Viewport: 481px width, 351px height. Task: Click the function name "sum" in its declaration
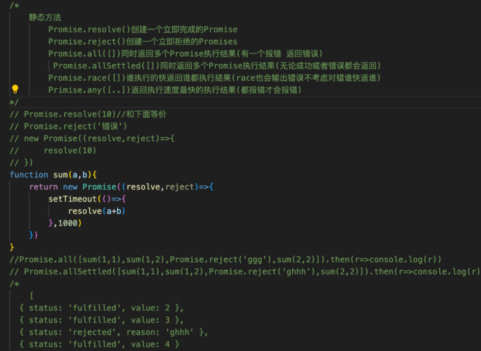coord(60,175)
